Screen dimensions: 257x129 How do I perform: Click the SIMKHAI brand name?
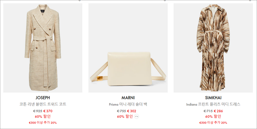(x=213, y=98)
